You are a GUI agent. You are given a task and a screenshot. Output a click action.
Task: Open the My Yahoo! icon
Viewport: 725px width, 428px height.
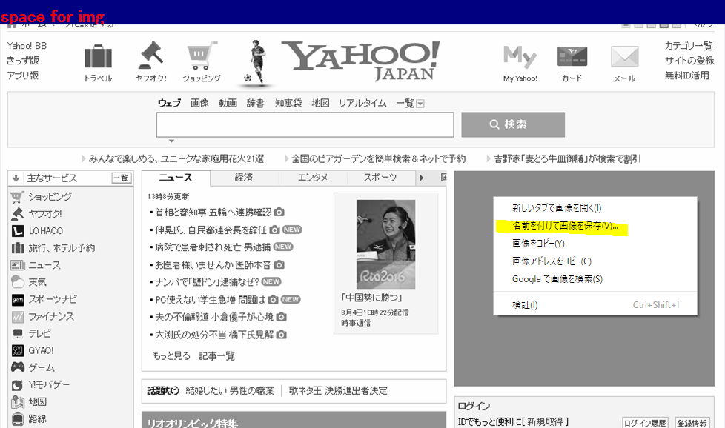click(x=520, y=56)
